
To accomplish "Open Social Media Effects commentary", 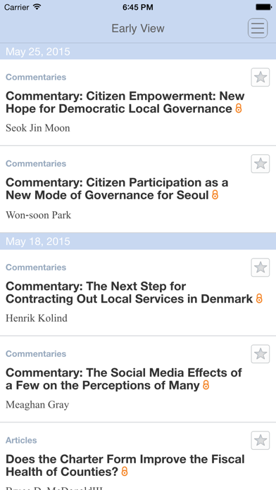I will [x=124, y=379].
